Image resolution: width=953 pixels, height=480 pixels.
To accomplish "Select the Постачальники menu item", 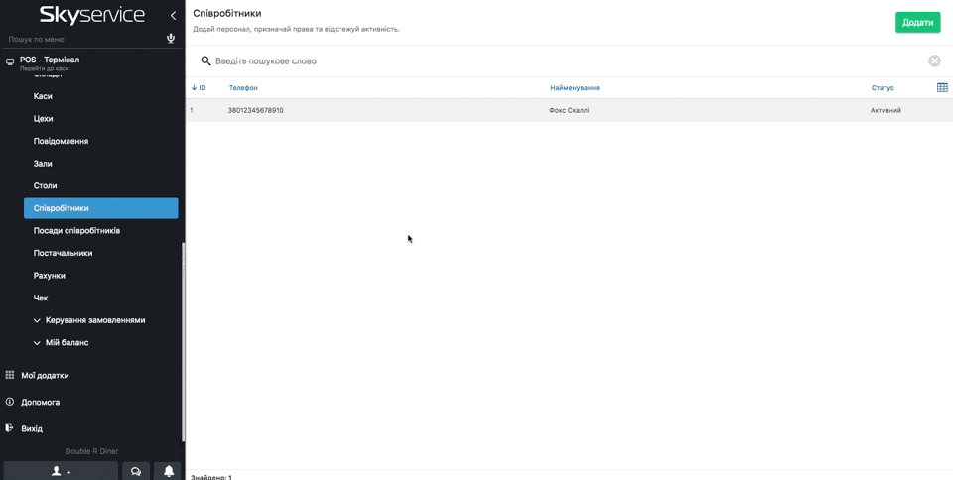I will coord(63,253).
